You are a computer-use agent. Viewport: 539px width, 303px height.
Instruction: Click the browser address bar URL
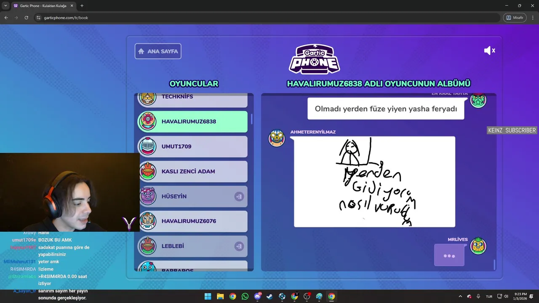pos(66,18)
